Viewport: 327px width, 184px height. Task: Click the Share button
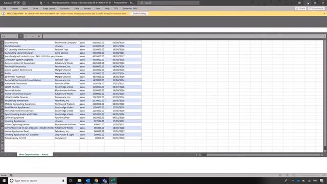(x=301, y=8)
